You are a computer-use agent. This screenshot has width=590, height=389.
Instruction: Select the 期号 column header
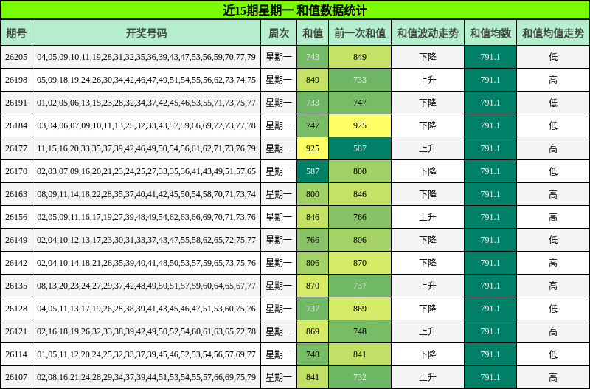[16, 33]
